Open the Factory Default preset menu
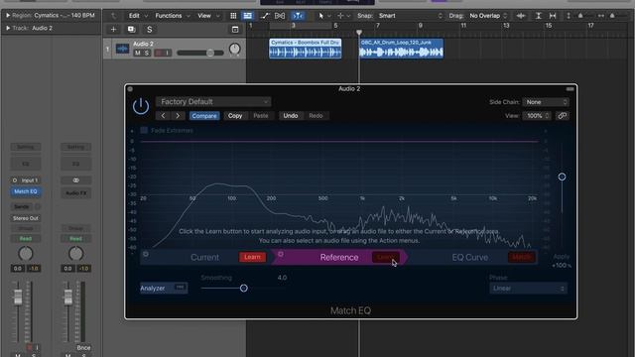The height and width of the screenshot is (357, 635). tap(213, 101)
